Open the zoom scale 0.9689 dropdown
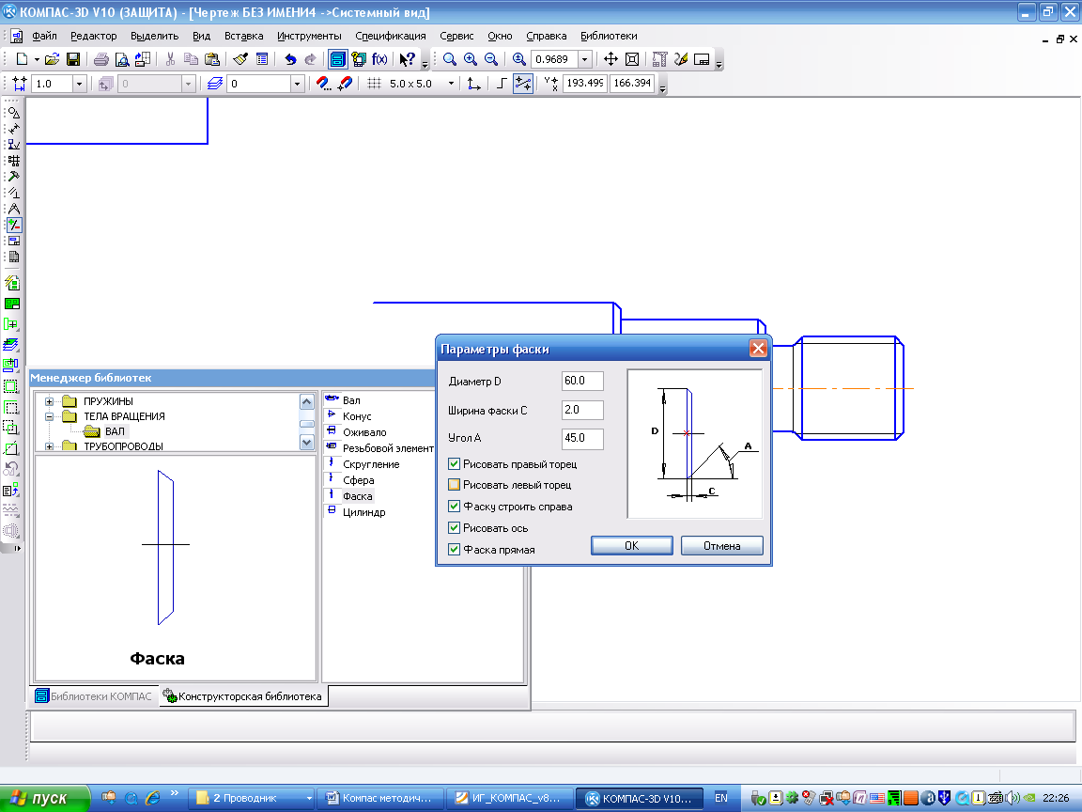1082x812 pixels. 585,59
